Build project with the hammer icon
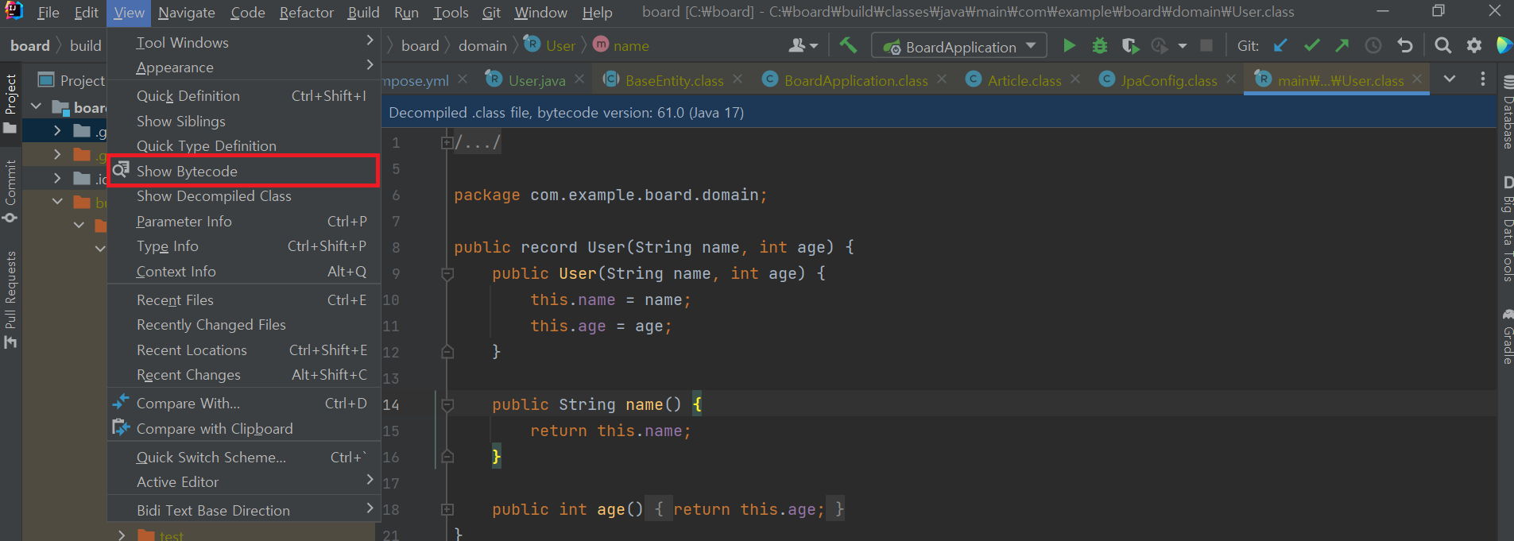 [848, 45]
